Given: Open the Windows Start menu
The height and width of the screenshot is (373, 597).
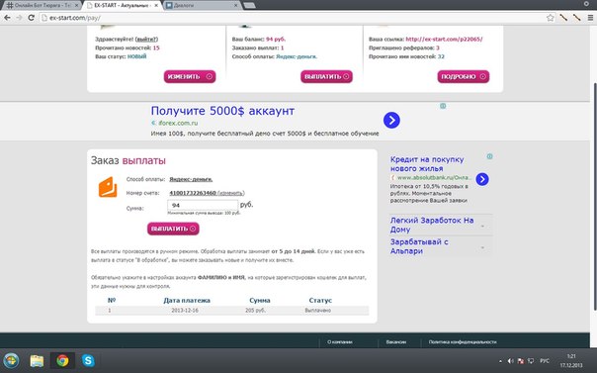Looking at the screenshot, I should coord(11,360).
